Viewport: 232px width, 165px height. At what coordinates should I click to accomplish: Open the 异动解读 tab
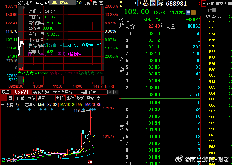(x=60, y=3)
